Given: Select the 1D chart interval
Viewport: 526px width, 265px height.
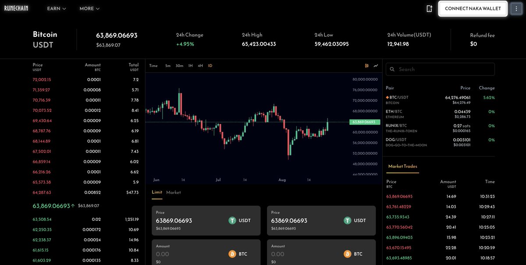Looking at the screenshot, I should click(210, 66).
